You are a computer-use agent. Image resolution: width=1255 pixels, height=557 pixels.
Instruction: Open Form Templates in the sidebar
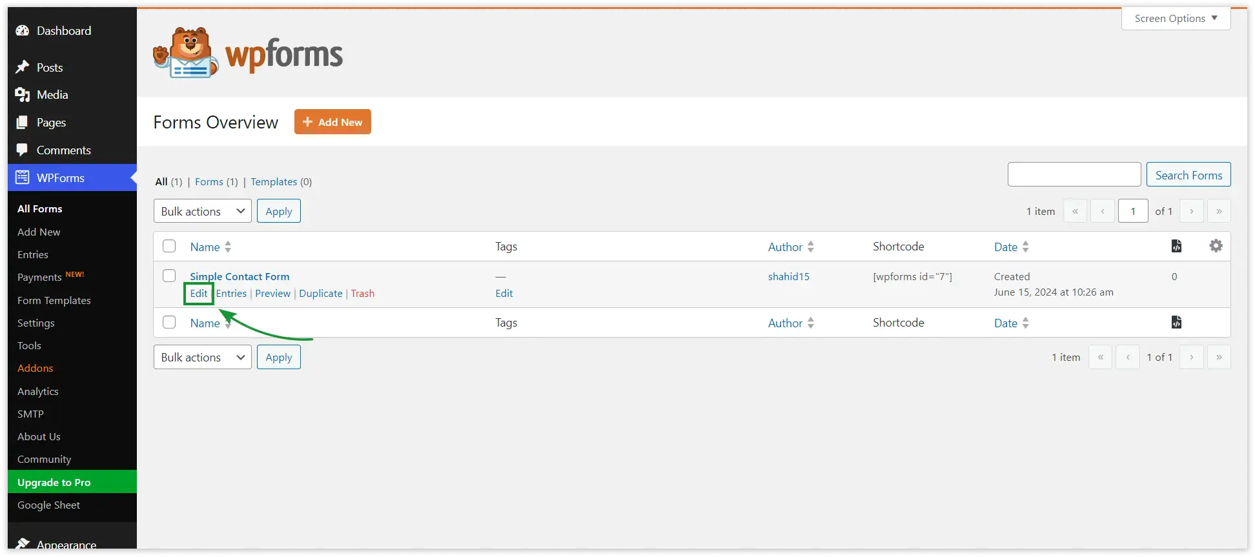pos(54,300)
